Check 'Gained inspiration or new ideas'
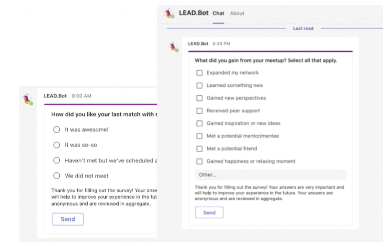Viewport: 392px width, 247px height. point(199,123)
